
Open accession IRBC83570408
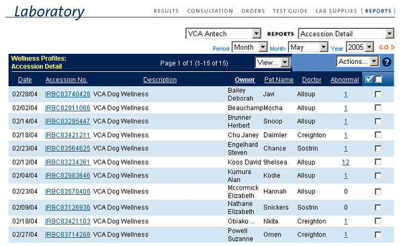tap(68, 192)
